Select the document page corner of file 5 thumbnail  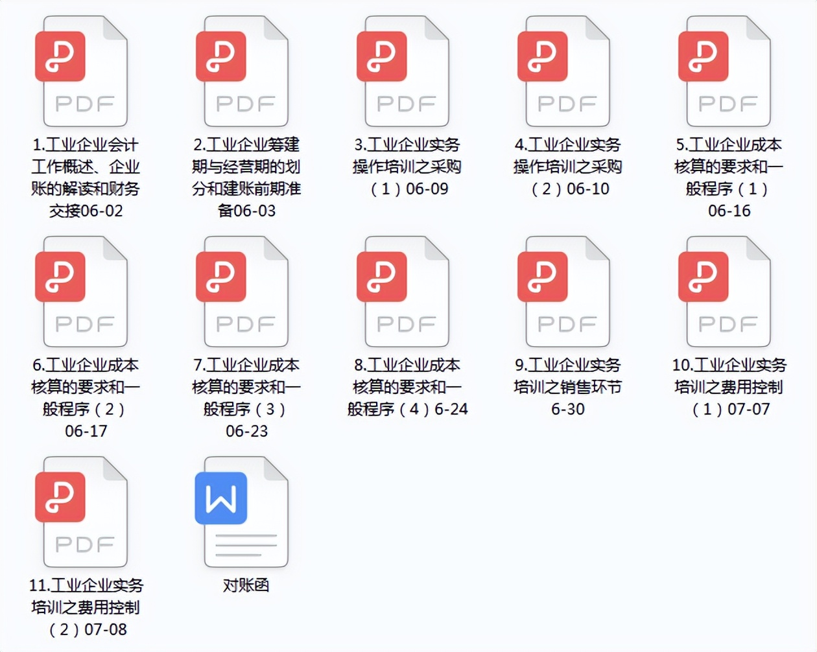coord(756,29)
